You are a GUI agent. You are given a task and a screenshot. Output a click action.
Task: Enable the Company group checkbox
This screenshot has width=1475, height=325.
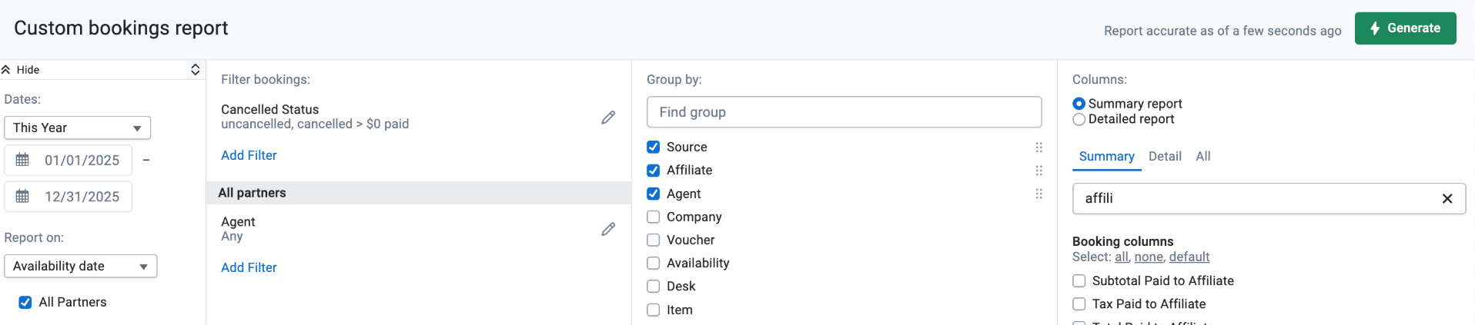654,217
